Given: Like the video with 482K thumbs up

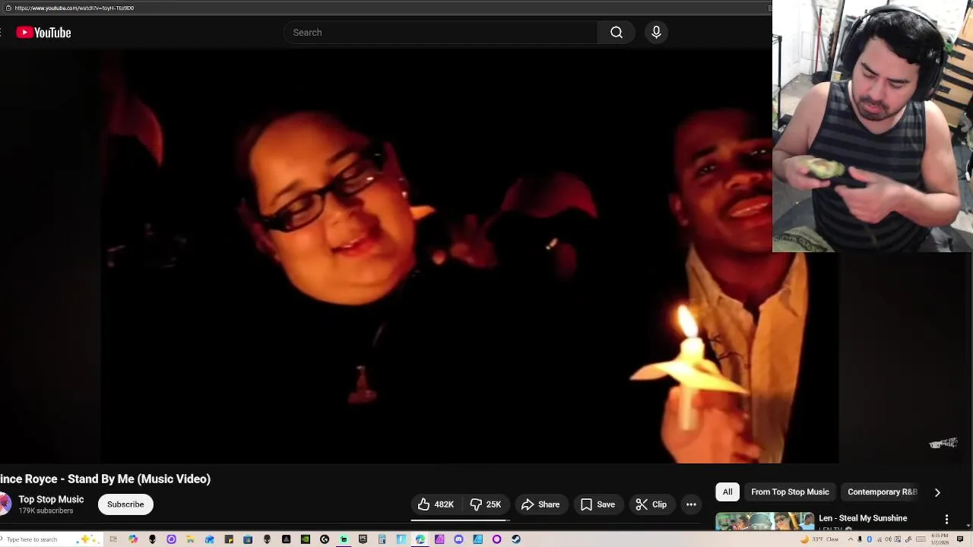Looking at the screenshot, I should point(436,504).
